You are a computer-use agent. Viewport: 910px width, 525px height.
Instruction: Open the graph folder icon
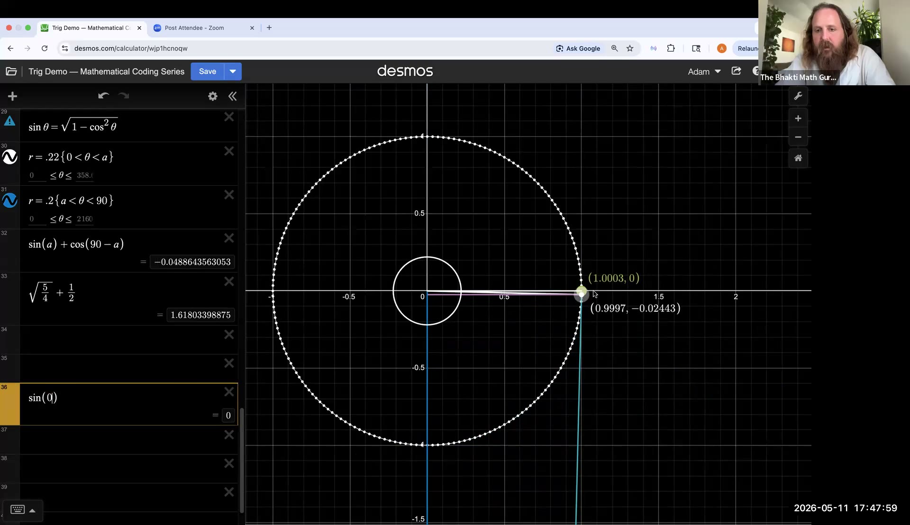click(11, 72)
